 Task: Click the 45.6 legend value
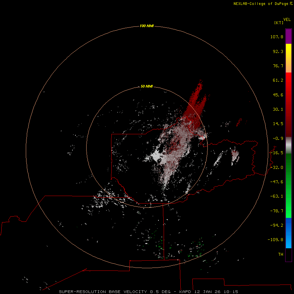(x=278, y=95)
